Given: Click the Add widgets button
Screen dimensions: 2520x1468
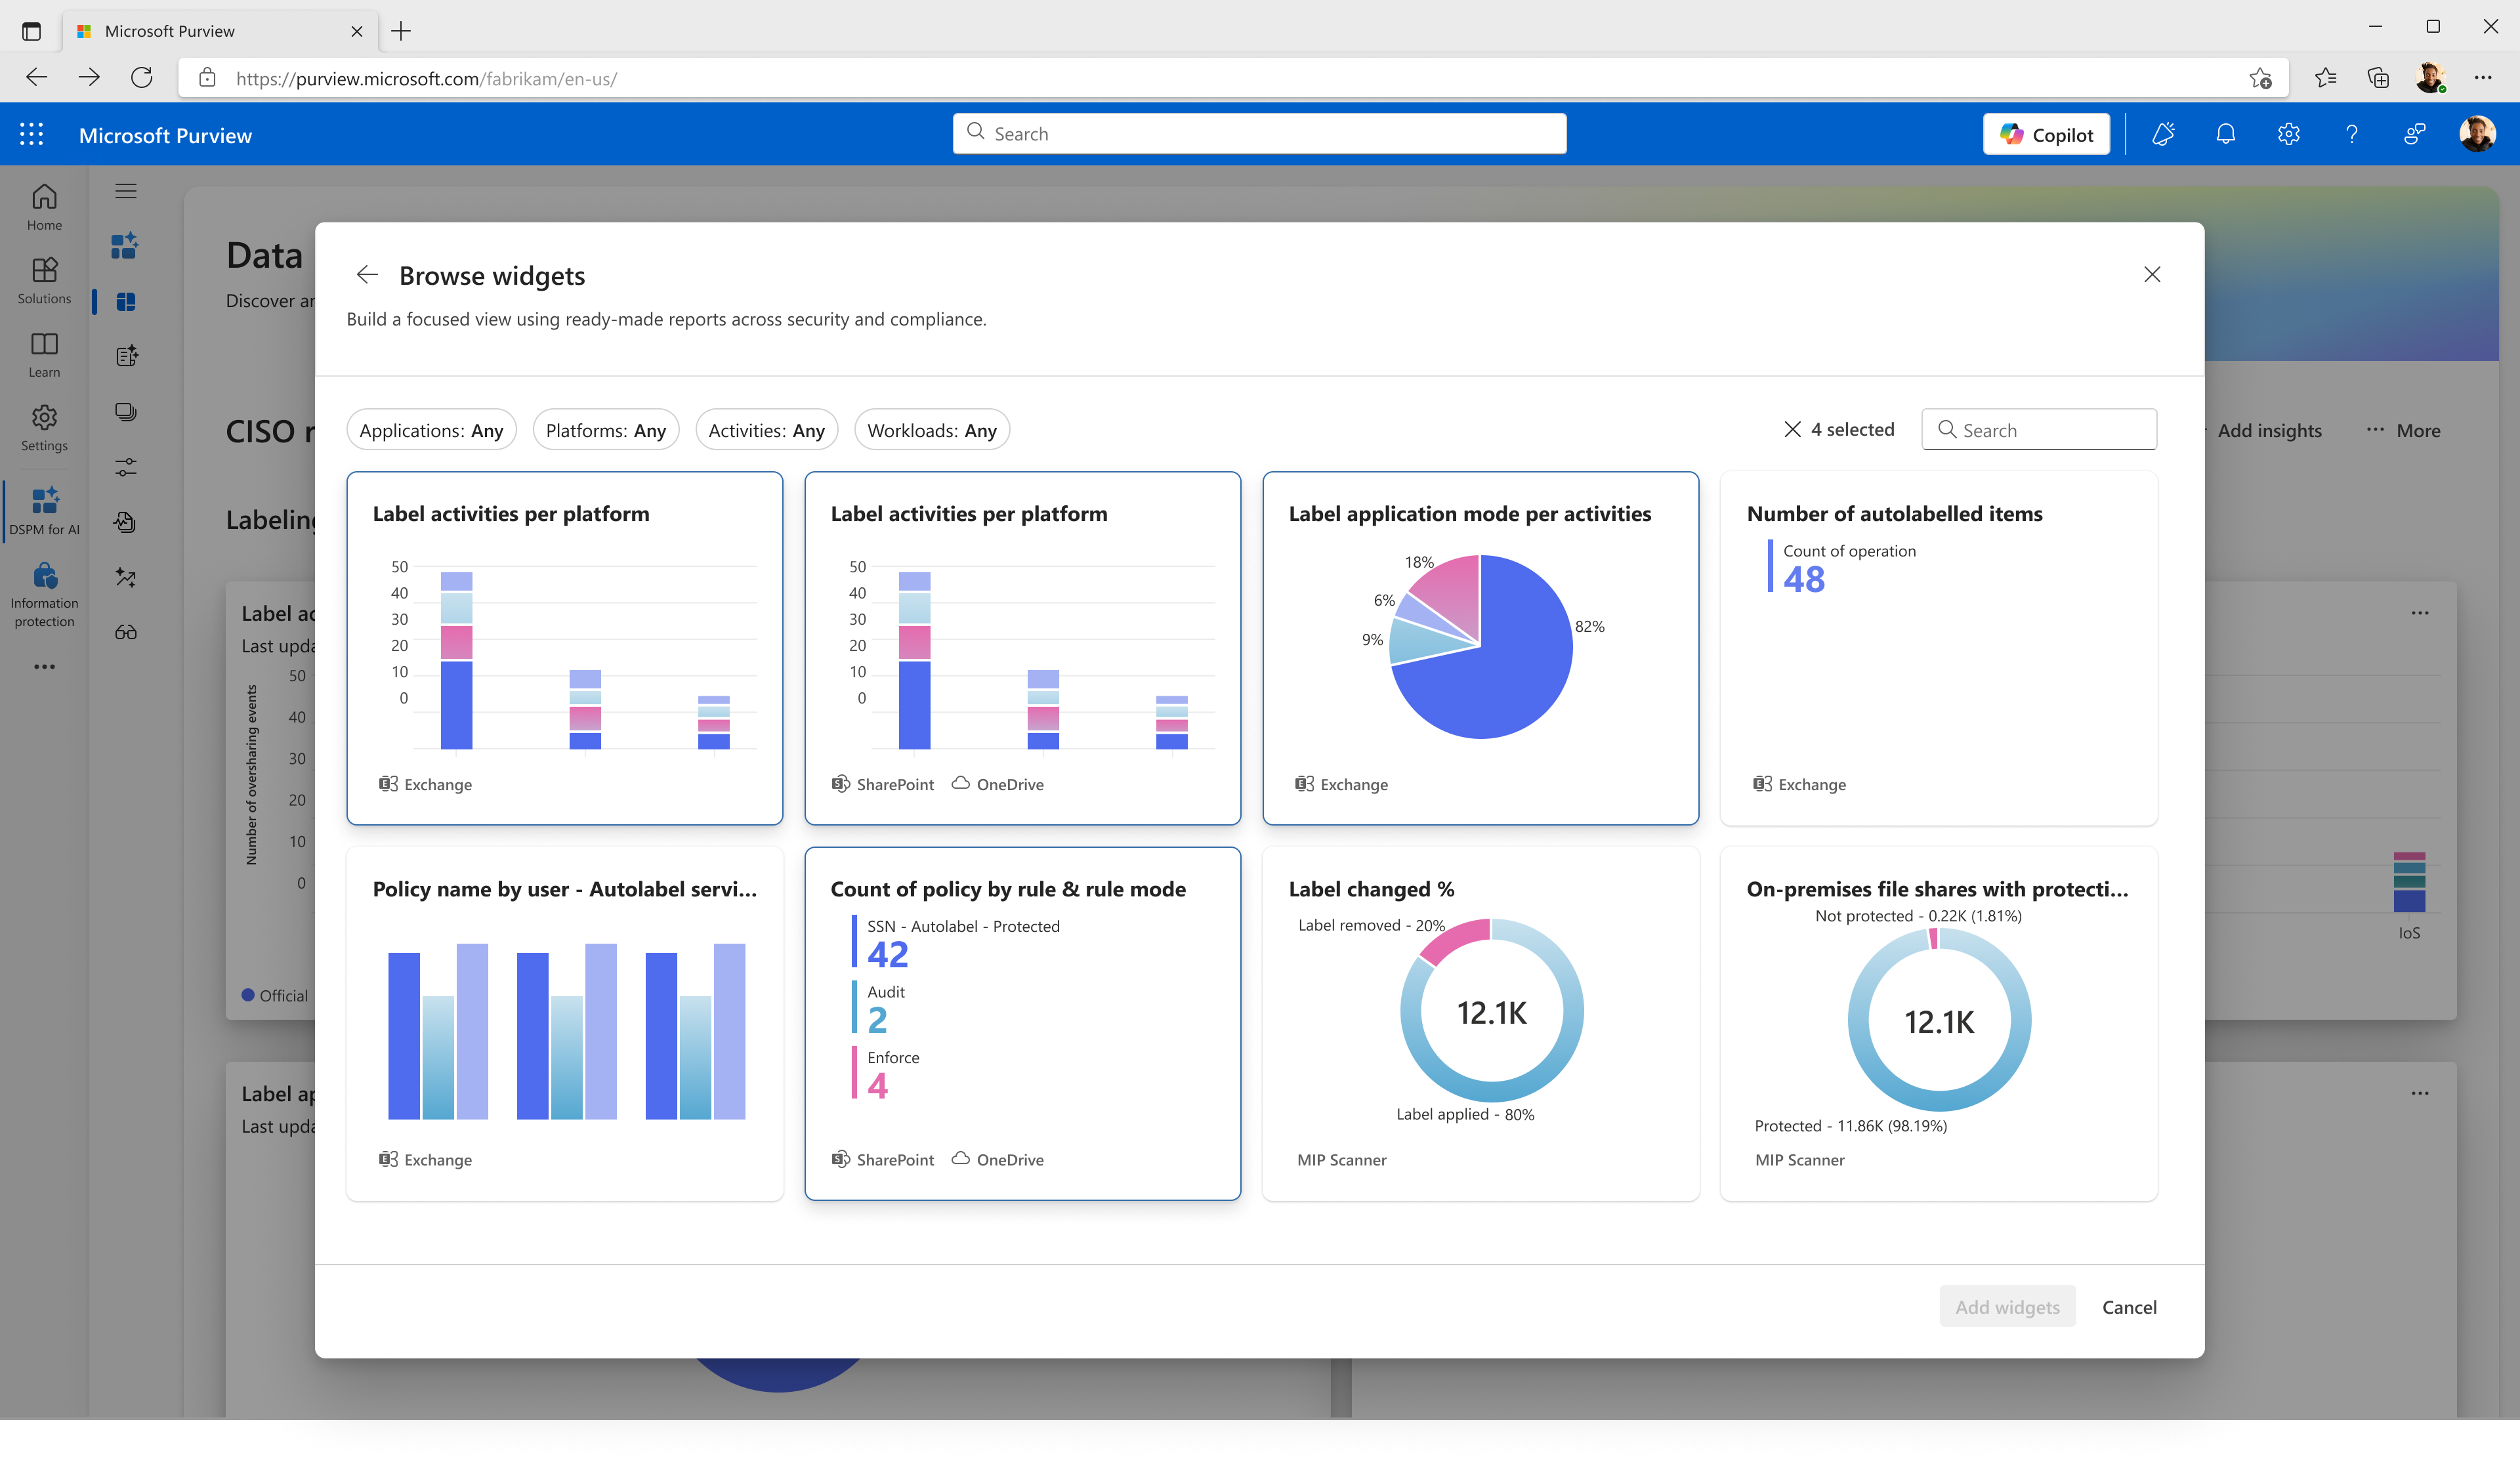Looking at the screenshot, I should 2007,1306.
